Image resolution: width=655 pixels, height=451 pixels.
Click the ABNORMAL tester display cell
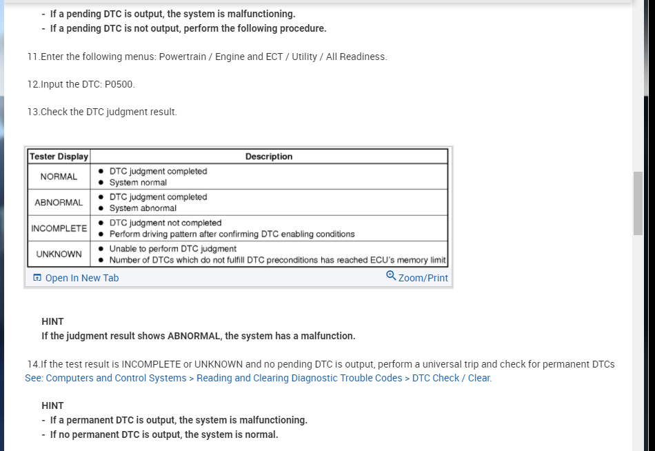(59, 203)
